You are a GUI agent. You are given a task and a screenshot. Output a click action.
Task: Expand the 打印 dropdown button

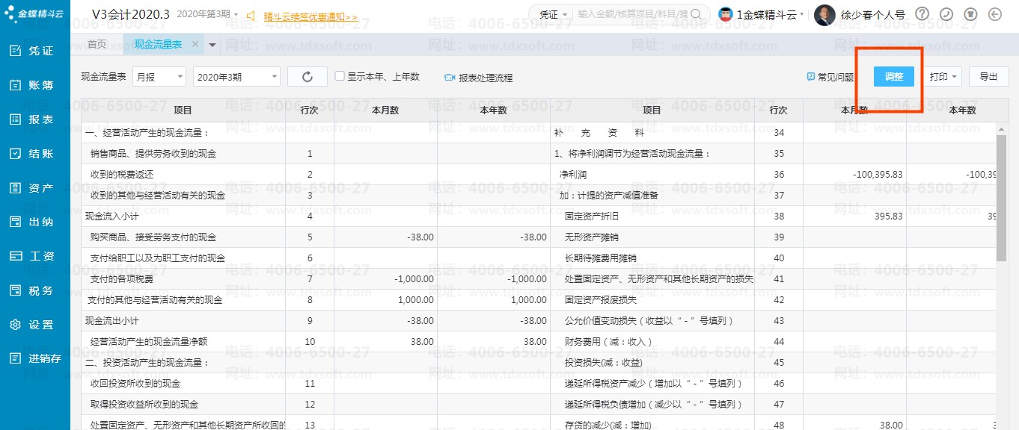click(x=943, y=77)
